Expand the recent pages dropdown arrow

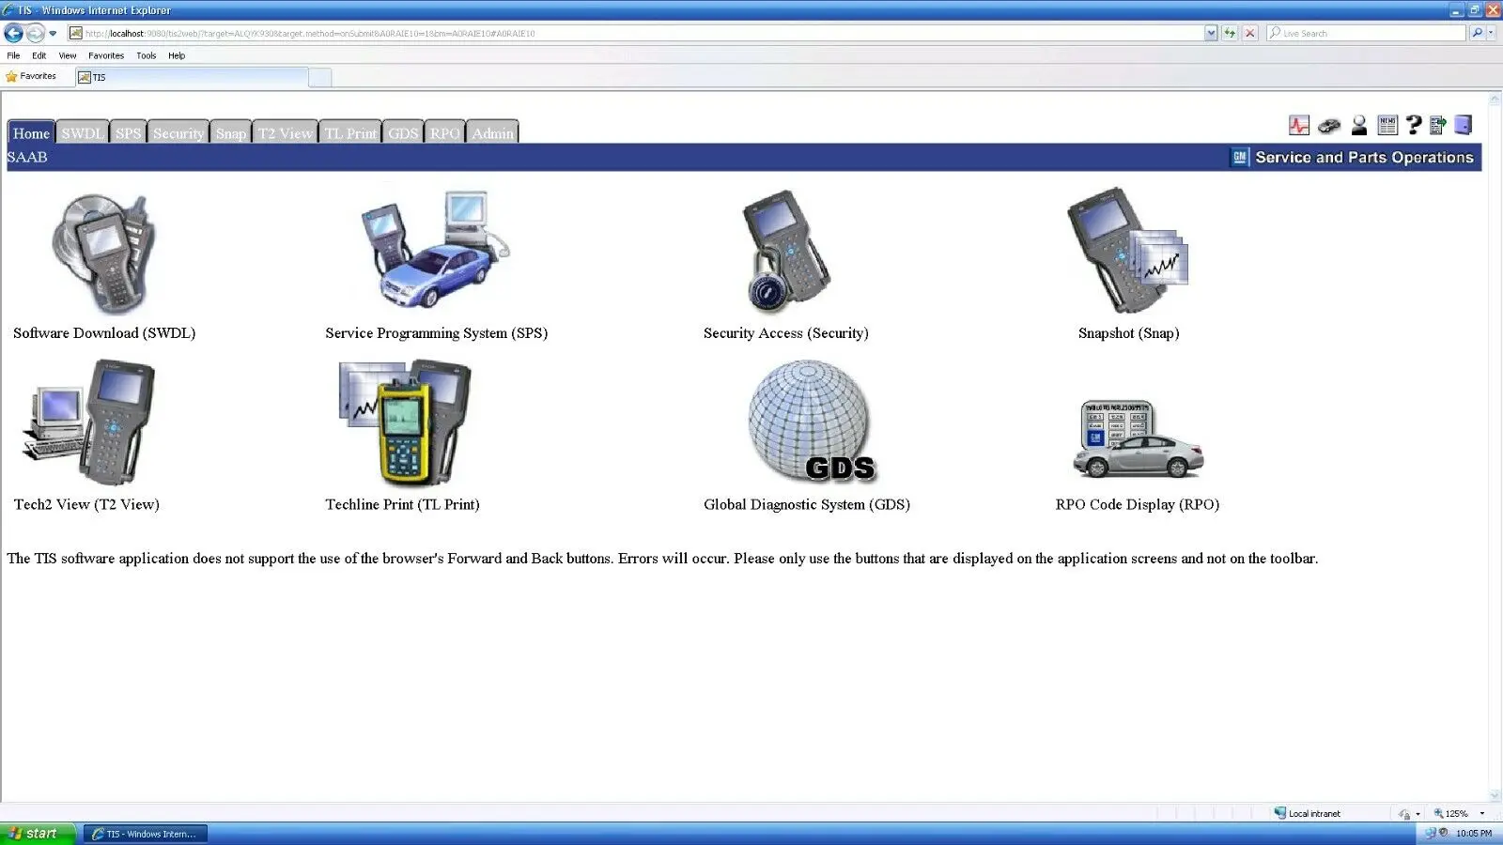(x=53, y=33)
